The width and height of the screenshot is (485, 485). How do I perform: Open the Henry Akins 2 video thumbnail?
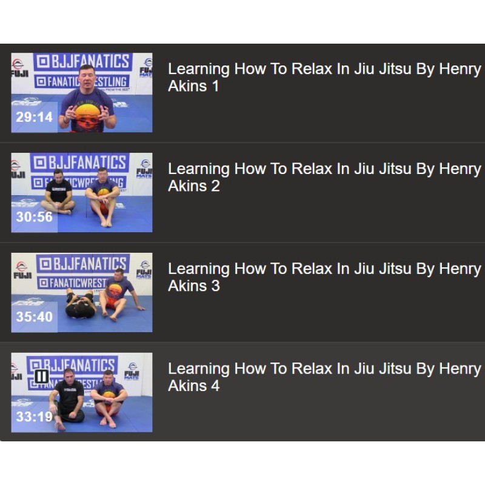[82, 192]
